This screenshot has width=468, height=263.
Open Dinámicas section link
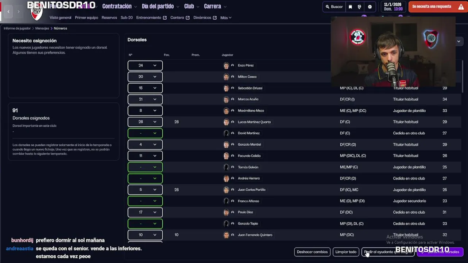(x=205, y=18)
